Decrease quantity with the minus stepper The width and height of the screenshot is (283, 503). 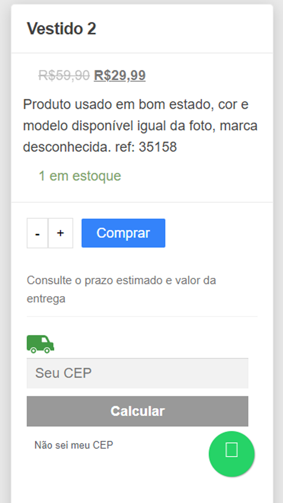tap(37, 233)
